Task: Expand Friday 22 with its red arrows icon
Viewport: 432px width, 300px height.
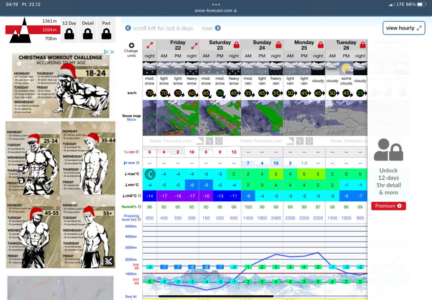Action: [x=195, y=46]
